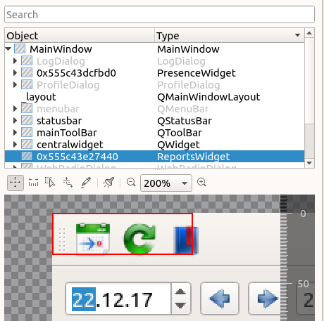The width and height of the screenshot is (324, 321).
Task: Activate the measure pixels ruler tool
Action: pos(33,183)
